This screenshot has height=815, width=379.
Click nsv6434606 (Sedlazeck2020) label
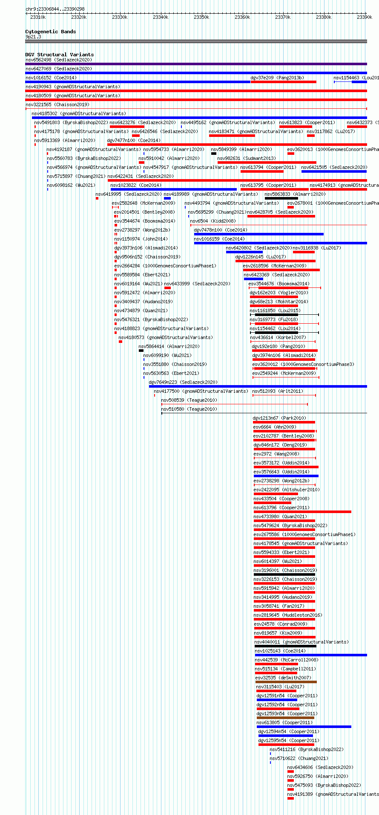click(x=320, y=767)
